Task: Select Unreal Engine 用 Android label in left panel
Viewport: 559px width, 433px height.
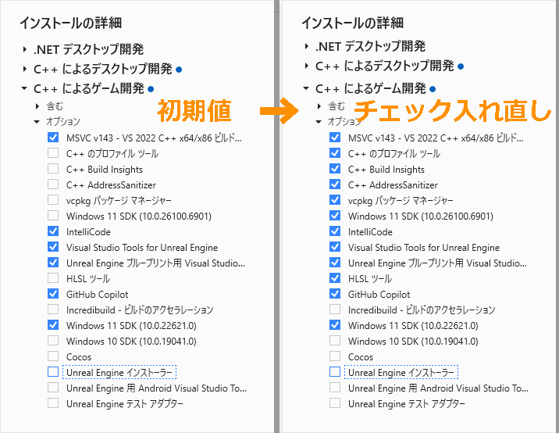Action: click(x=156, y=388)
